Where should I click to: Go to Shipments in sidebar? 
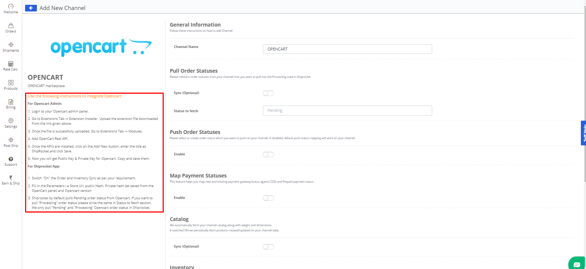pos(11,47)
